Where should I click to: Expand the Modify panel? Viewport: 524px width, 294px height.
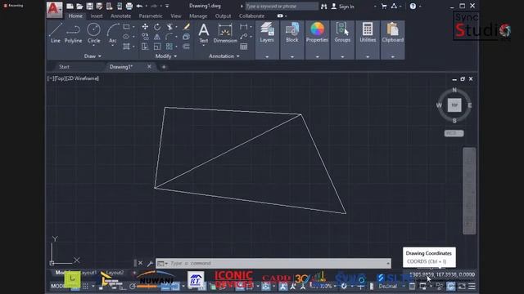pyautogui.click(x=166, y=56)
